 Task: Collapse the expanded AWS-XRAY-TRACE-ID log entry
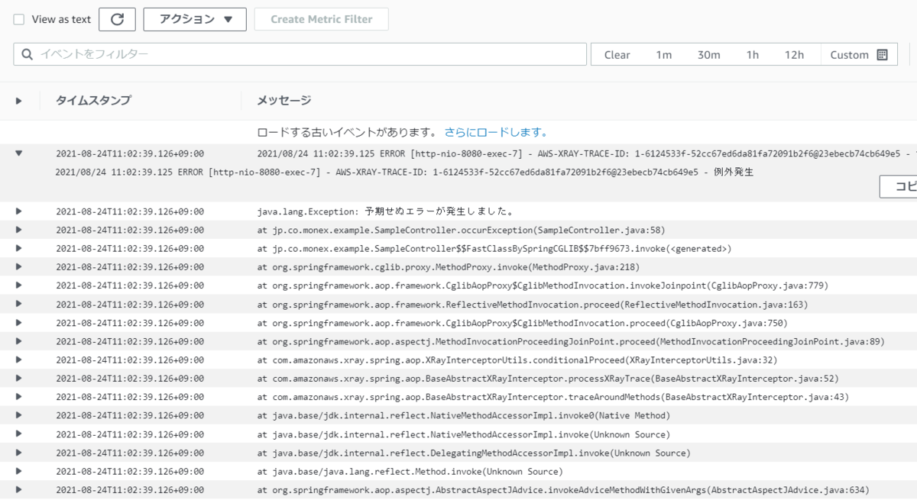click(18, 153)
